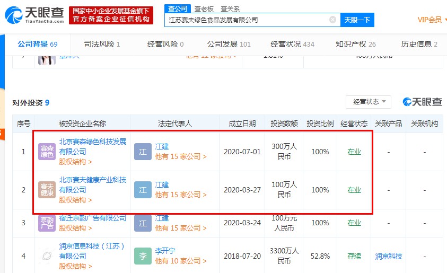Screen dimensions: 447x273
Task: Click the 被投资企业名称 column header
Action: [x=82, y=124]
